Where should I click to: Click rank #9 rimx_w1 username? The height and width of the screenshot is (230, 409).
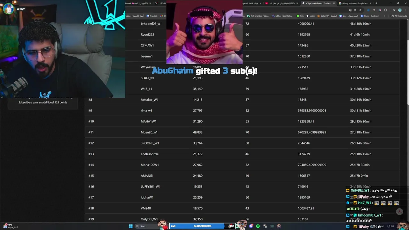pos(146,111)
